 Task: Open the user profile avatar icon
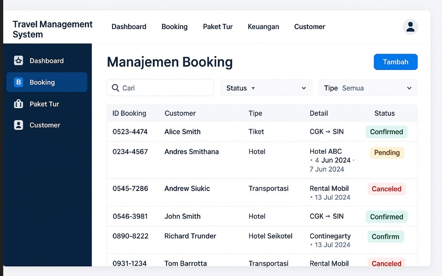[410, 27]
